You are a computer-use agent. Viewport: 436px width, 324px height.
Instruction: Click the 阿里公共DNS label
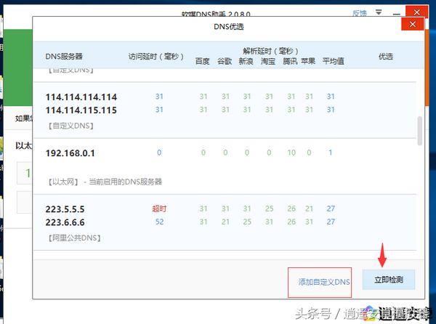(x=75, y=238)
